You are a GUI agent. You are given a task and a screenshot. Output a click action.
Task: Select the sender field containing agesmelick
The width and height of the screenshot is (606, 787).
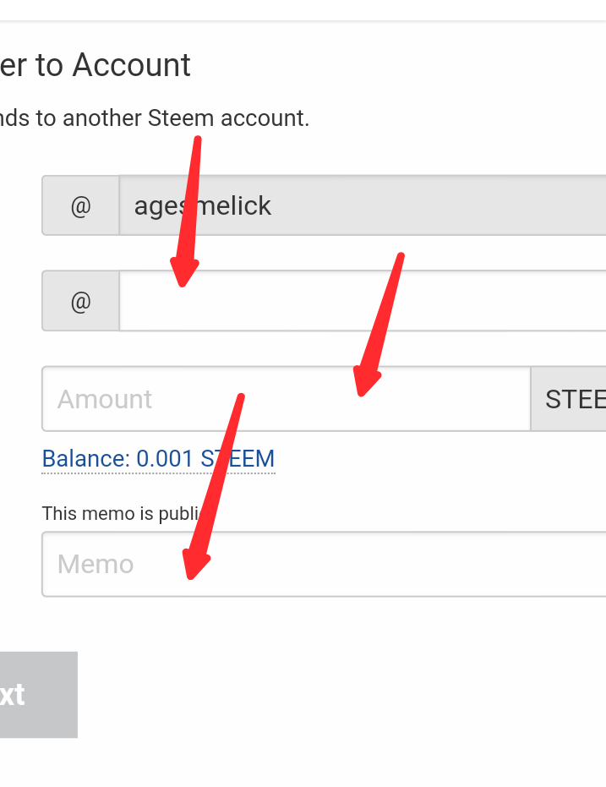click(x=363, y=205)
